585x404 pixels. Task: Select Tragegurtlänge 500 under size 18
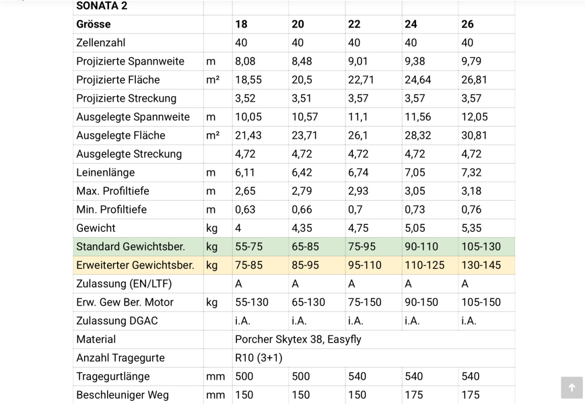(244, 376)
